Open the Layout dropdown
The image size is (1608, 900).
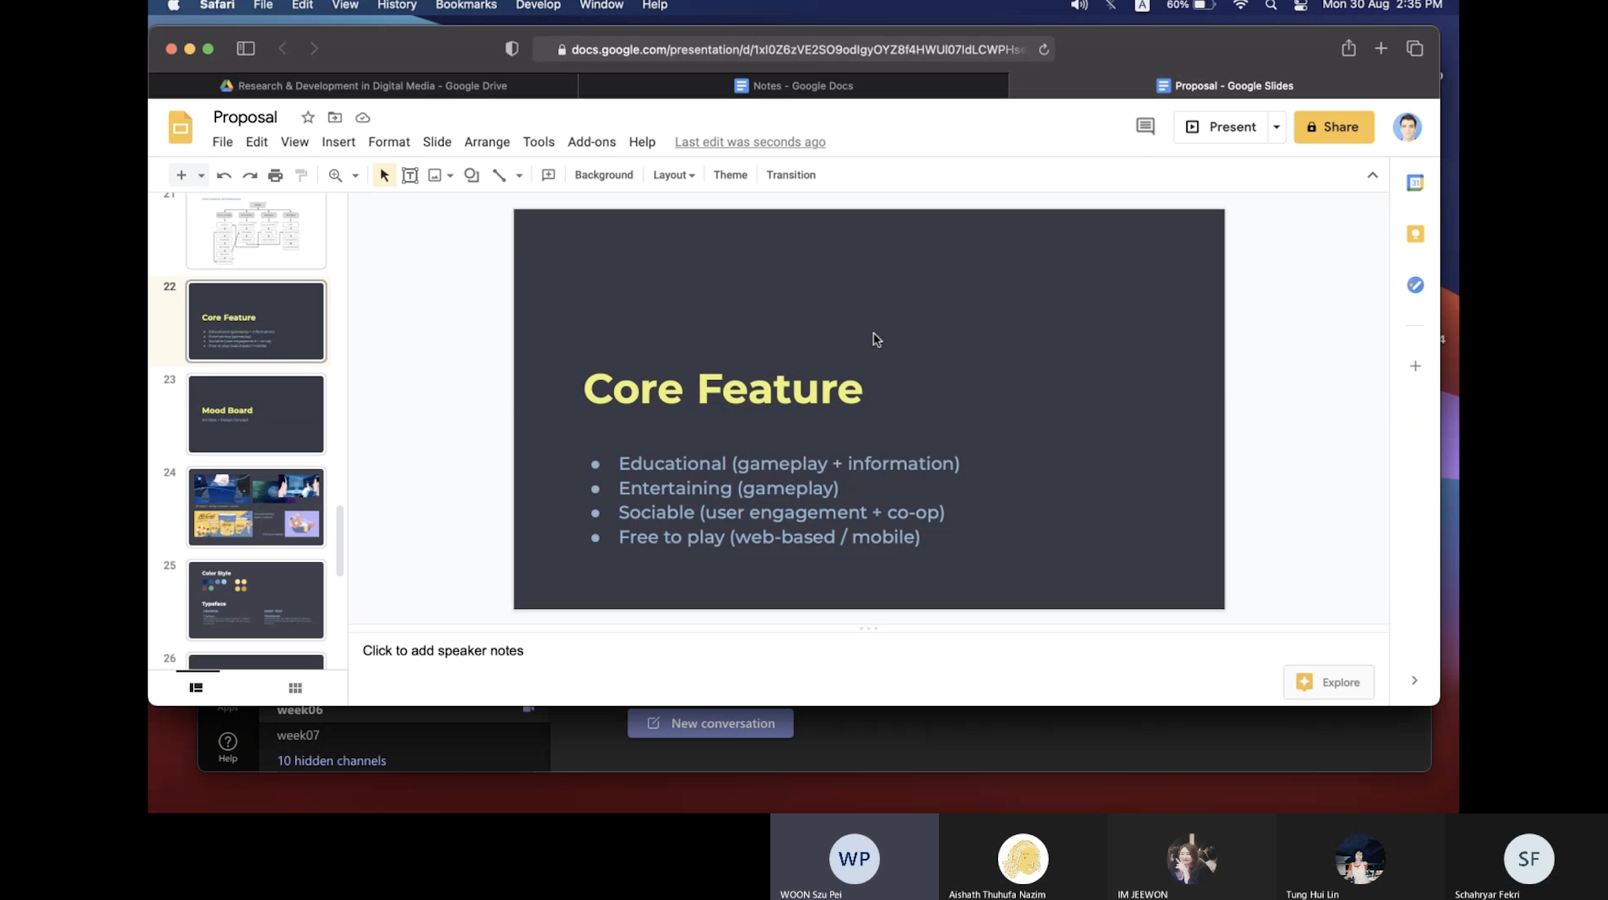pos(674,175)
